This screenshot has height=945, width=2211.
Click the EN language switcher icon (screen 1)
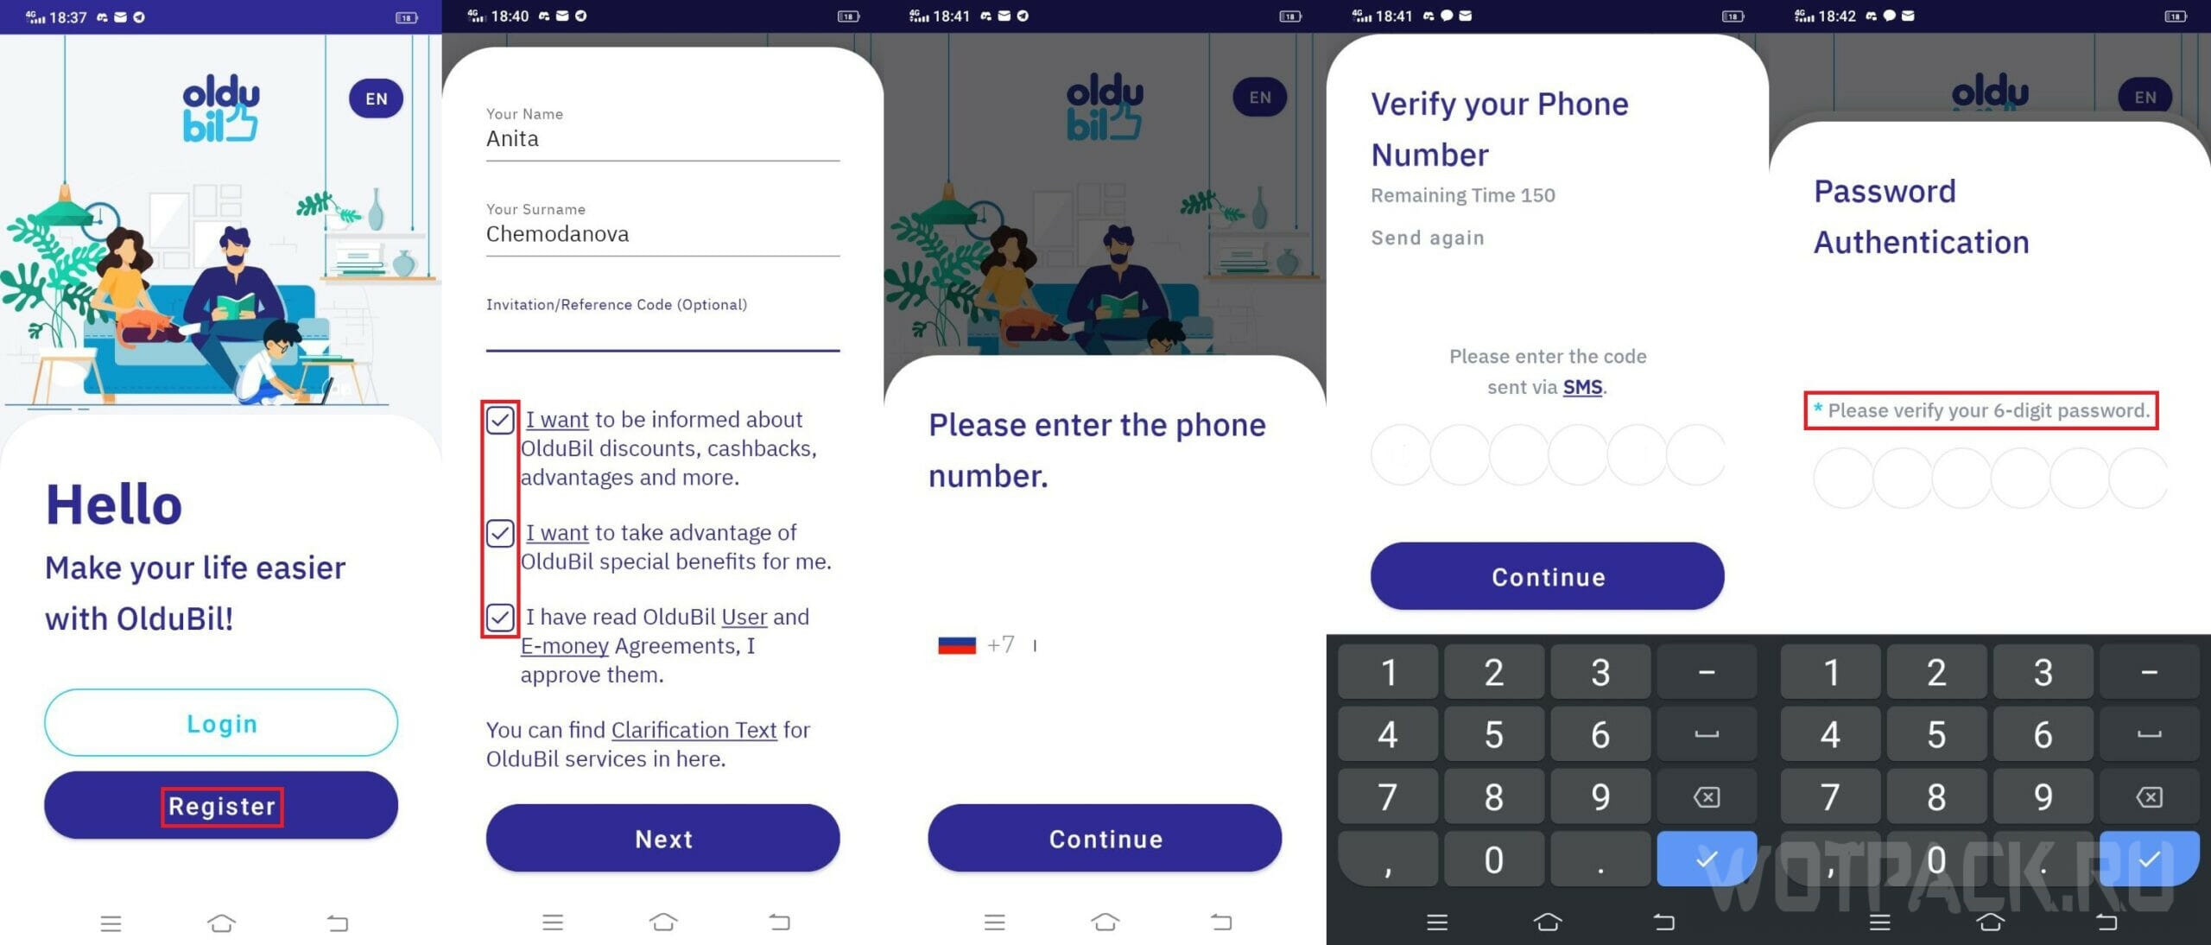[x=377, y=98]
